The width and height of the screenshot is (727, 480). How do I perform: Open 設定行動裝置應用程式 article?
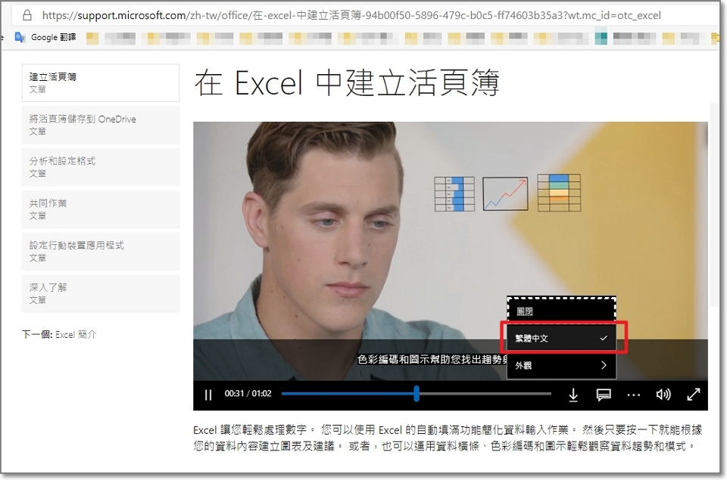click(101, 252)
